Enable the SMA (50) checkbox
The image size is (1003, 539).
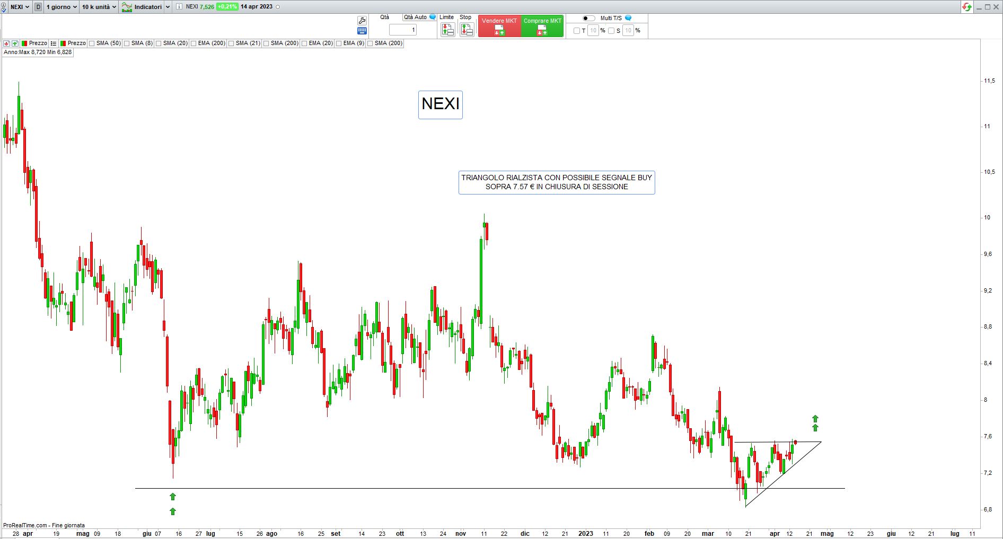coord(92,43)
